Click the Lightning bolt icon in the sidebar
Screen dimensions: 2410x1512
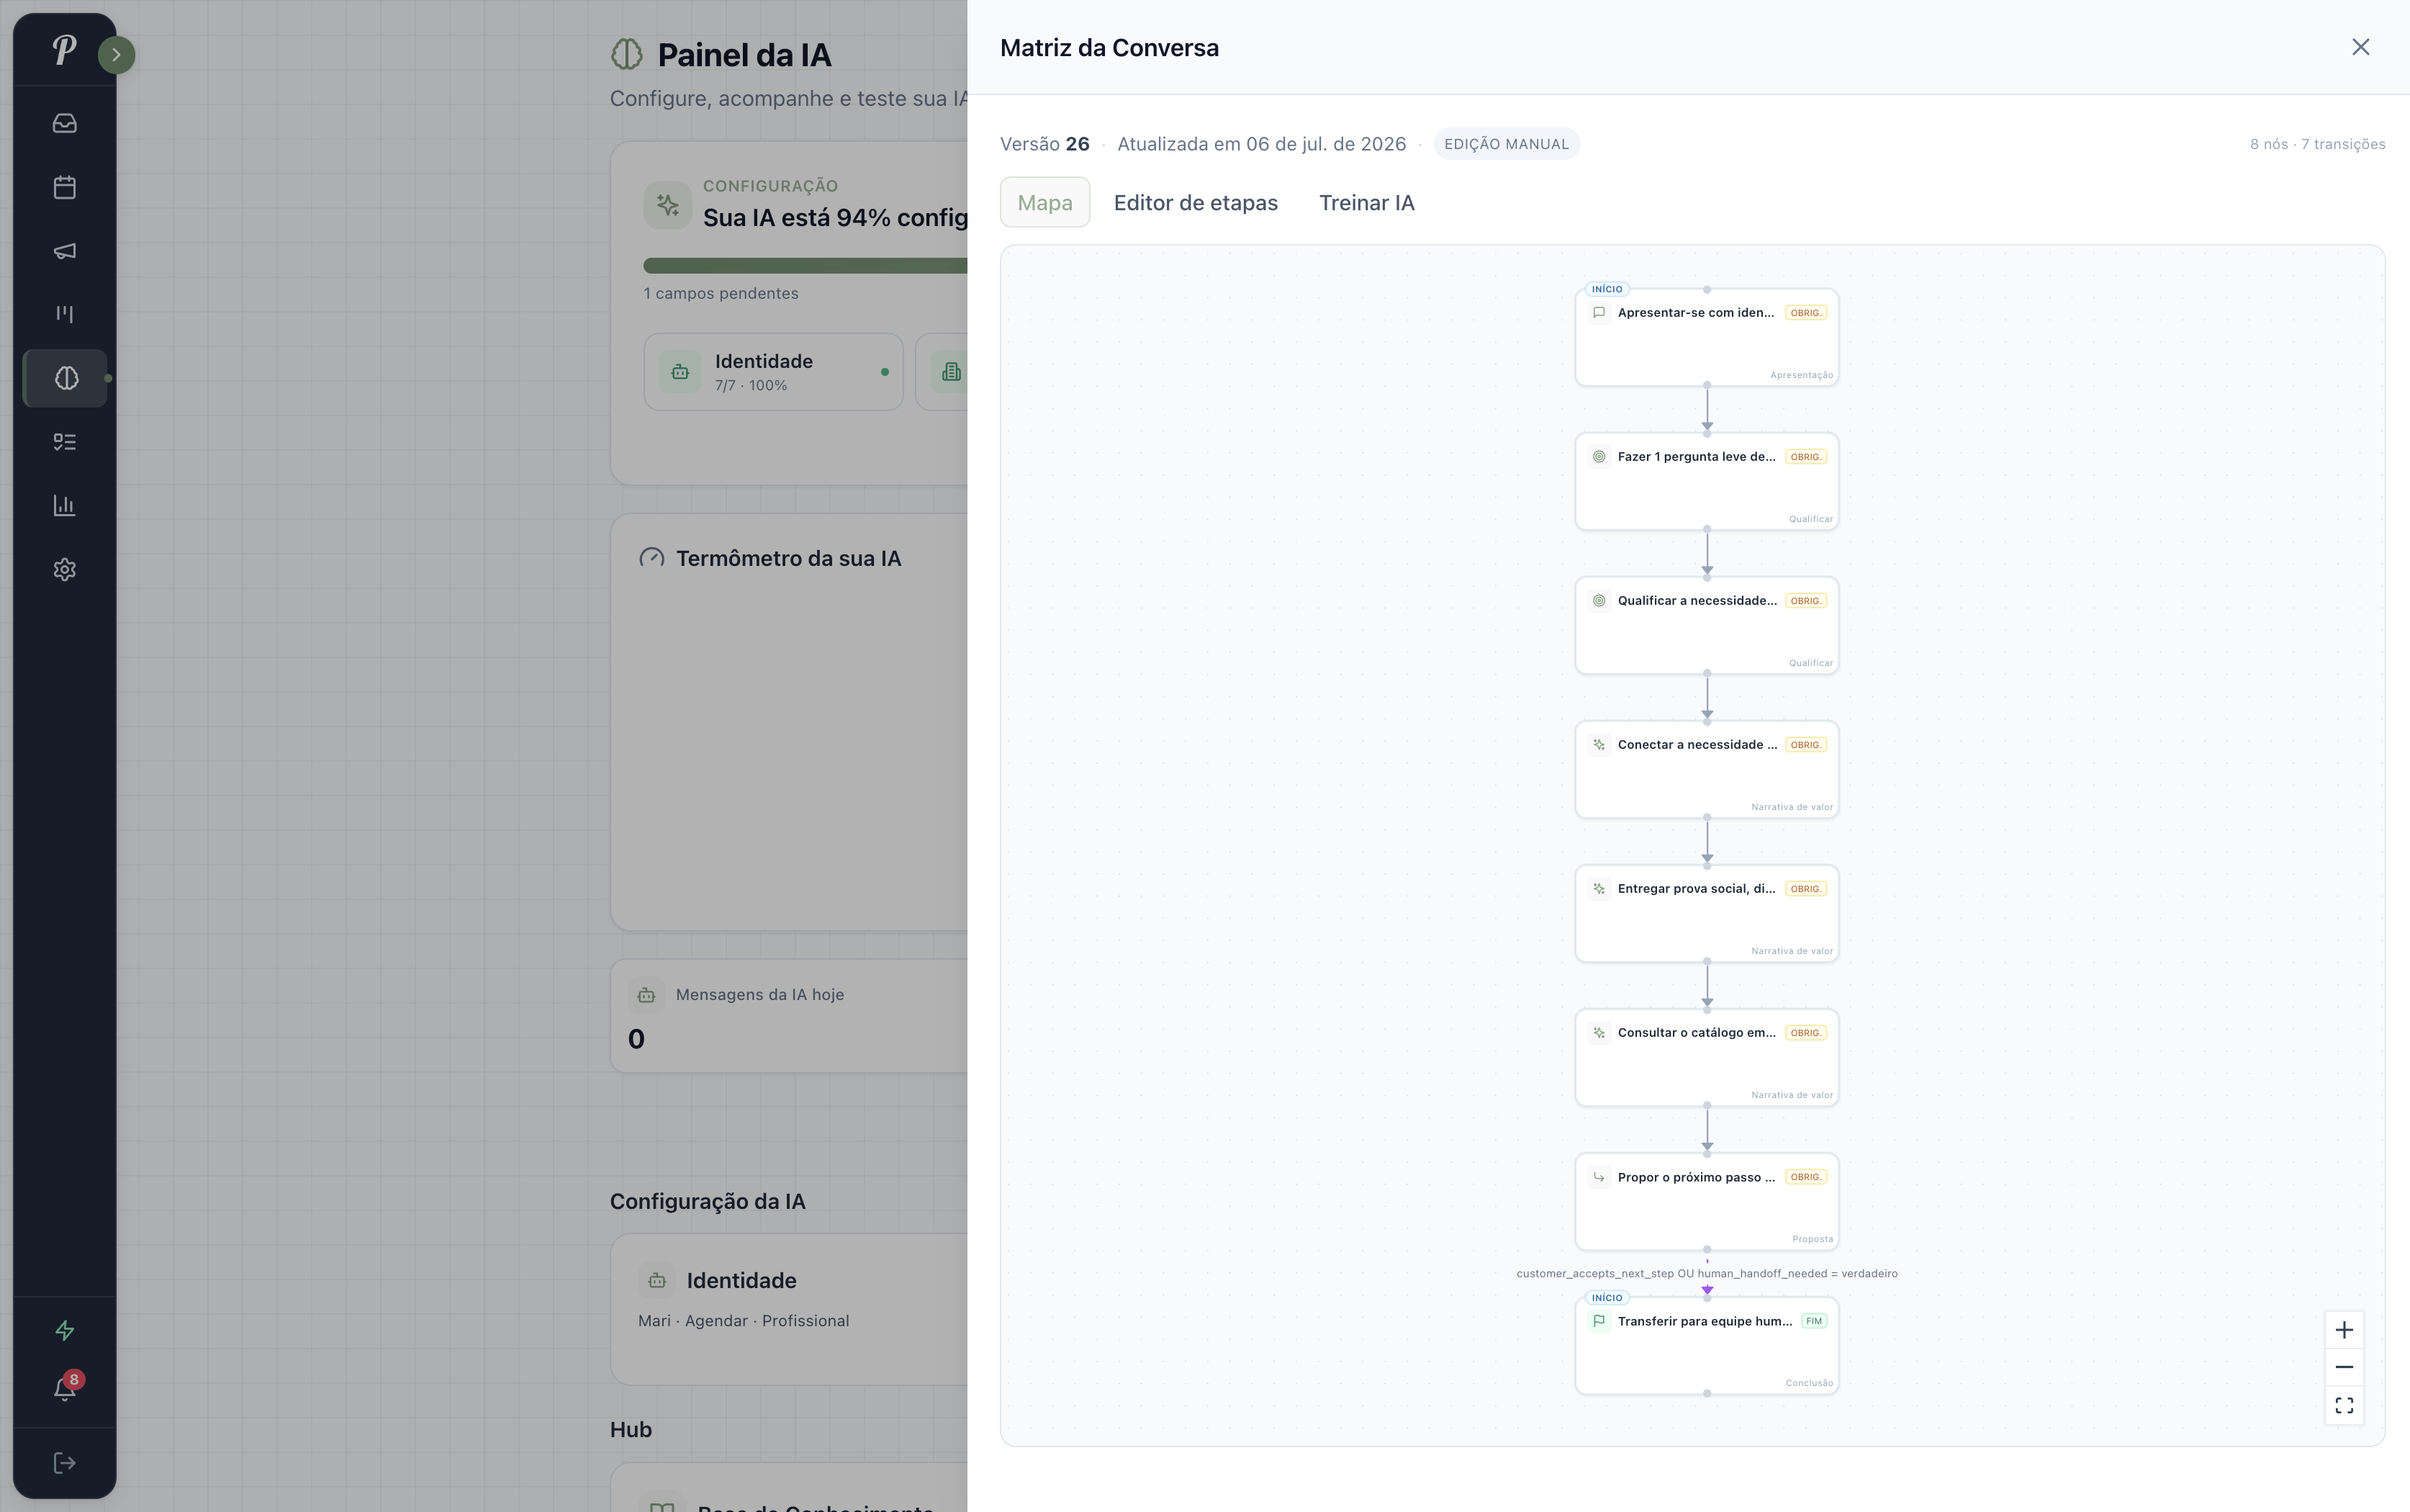click(x=65, y=1330)
